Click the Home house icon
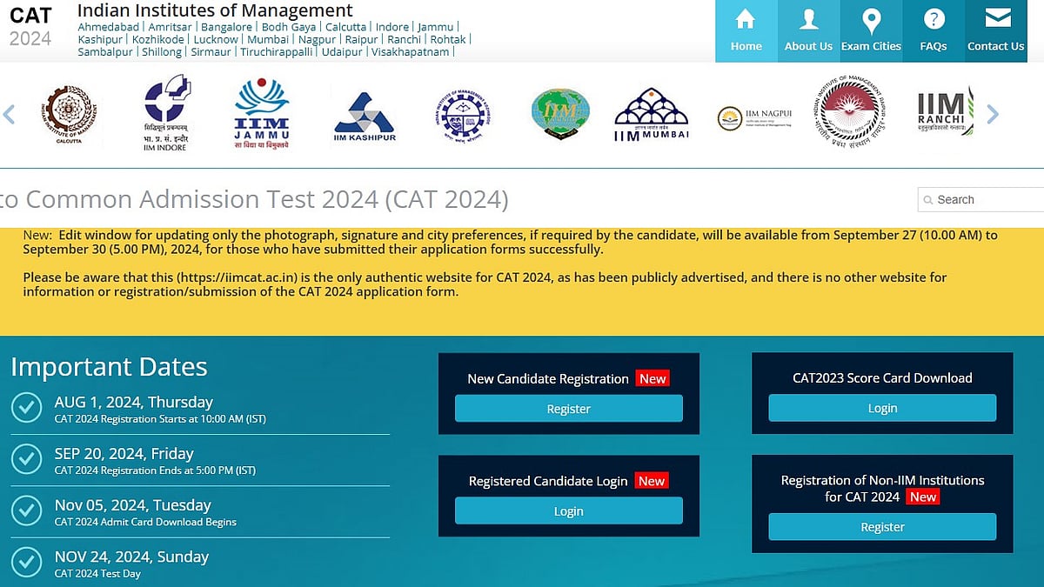 tap(746, 19)
